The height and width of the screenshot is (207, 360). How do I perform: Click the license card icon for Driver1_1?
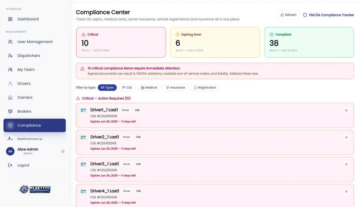coord(83,111)
